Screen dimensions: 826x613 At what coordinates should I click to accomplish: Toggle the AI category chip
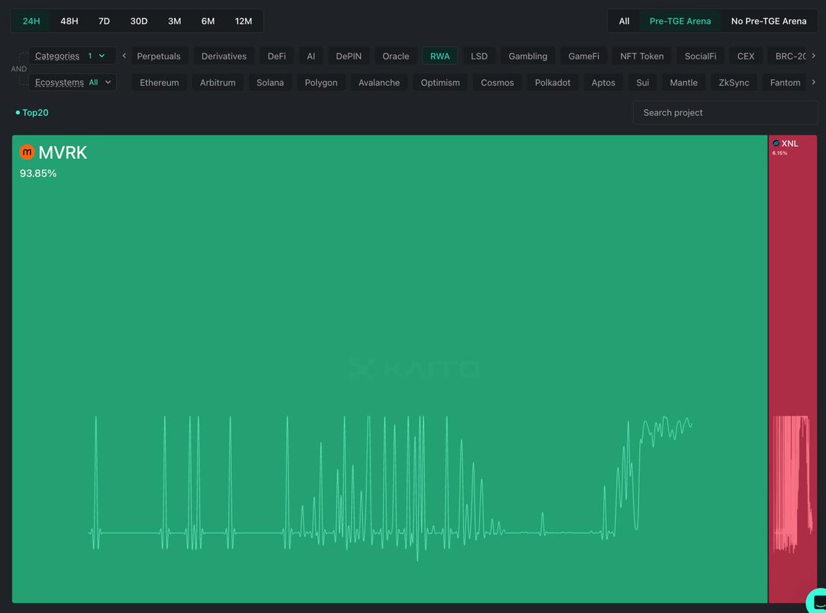pyautogui.click(x=311, y=56)
